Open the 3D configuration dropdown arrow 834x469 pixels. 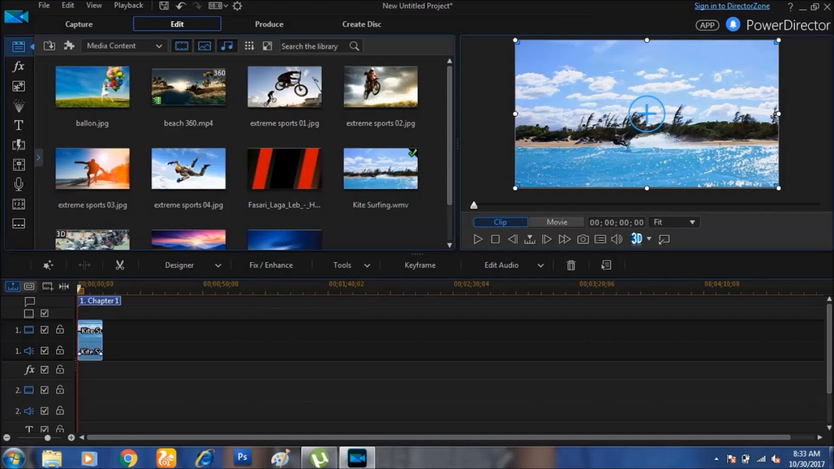649,239
